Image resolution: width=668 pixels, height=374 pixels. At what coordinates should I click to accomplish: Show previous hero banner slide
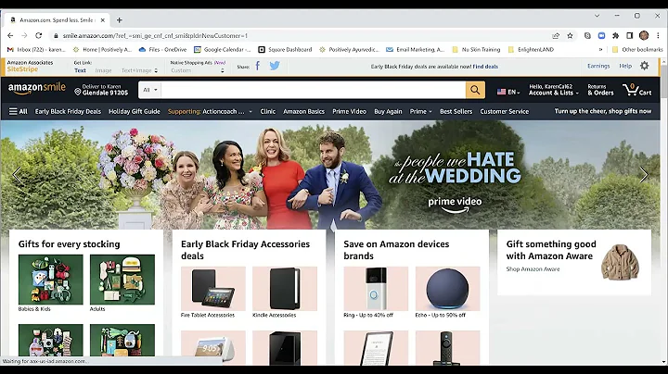coord(17,175)
